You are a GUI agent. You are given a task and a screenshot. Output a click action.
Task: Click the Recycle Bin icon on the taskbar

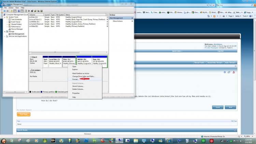coord(187,141)
